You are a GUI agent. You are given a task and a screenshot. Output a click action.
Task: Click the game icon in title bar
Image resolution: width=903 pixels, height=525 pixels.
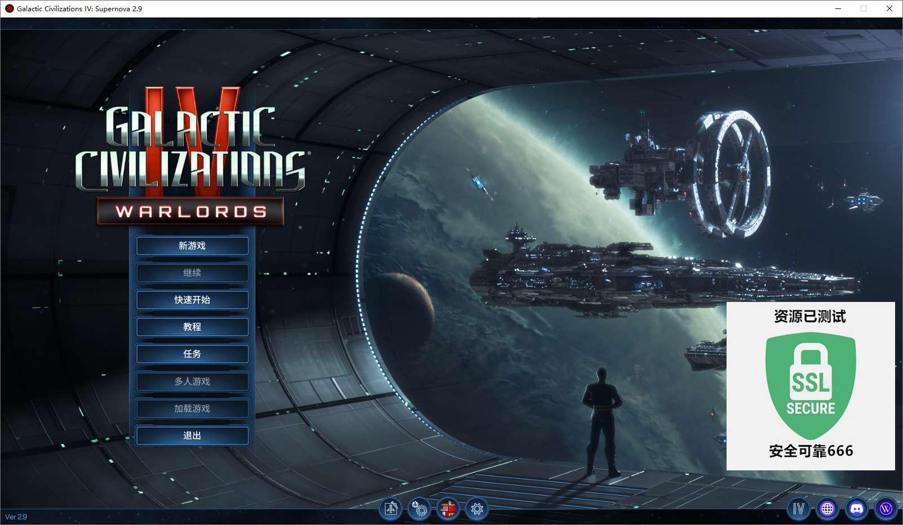(x=9, y=8)
